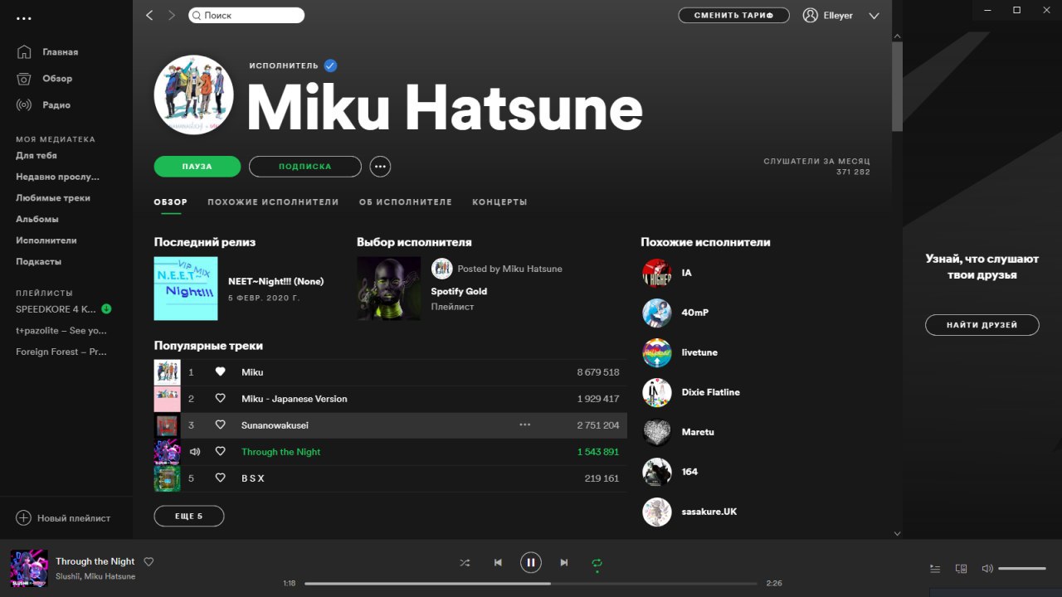Open the NEET~Night!!! release cover

coord(186,289)
